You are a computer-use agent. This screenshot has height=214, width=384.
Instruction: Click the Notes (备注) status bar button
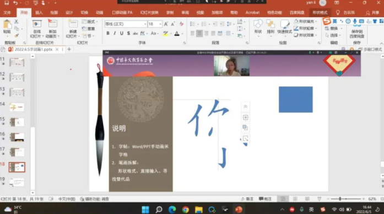click(x=247, y=199)
